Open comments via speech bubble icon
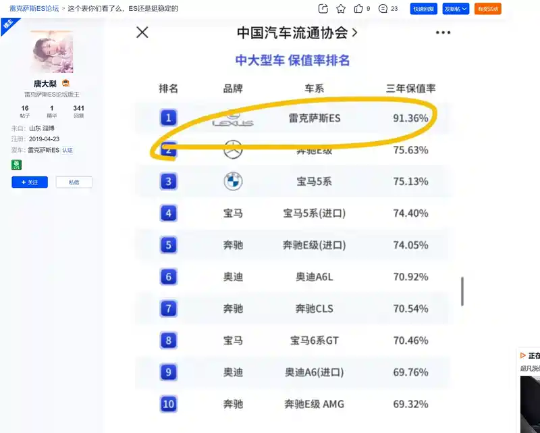The height and width of the screenshot is (433, 540). tap(383, 9)
